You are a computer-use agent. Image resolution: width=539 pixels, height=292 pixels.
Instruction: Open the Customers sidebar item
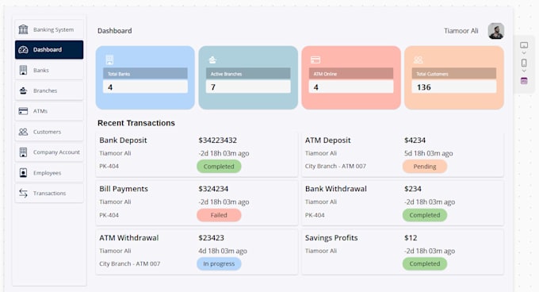(x=49, y=132)
